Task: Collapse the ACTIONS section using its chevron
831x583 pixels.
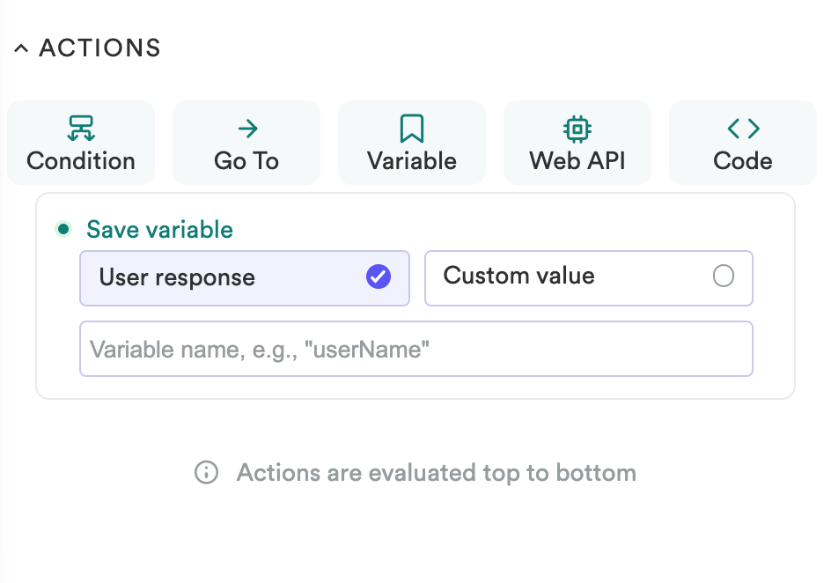Action: 22,48
